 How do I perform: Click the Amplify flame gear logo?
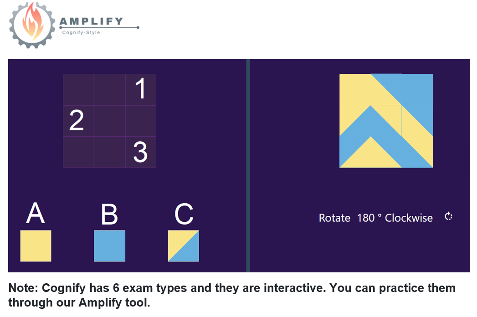pos(32,25)
